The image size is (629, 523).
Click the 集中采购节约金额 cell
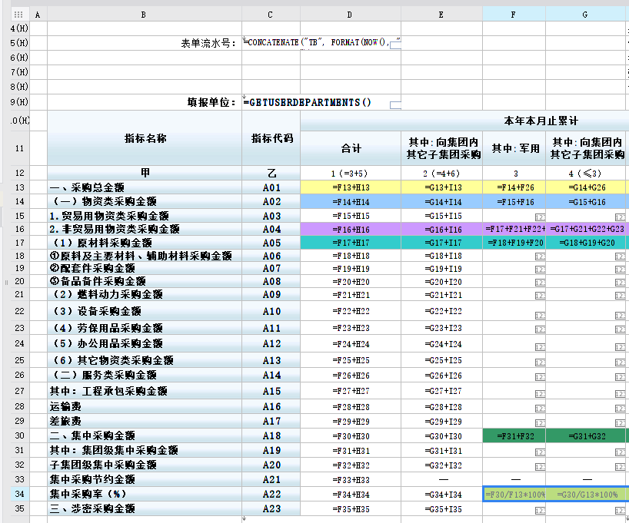click(145, 479)
